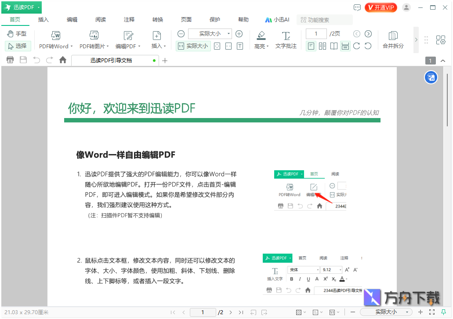Collapse the ribbon with the up chevron
This screenshot has width=453, height=319.
442,61
